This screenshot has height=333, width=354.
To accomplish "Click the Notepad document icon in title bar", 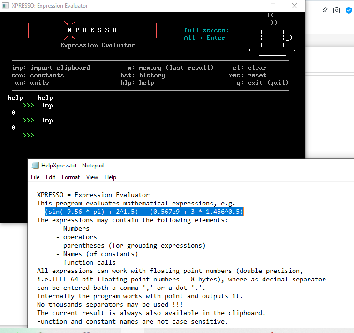I will click(35, 165).
